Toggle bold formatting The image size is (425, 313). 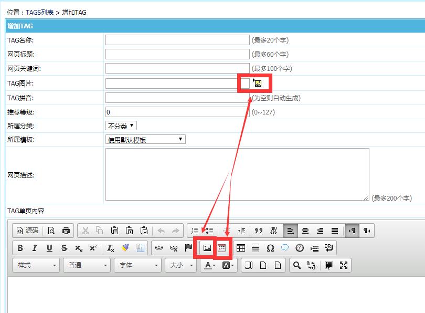(x=20, y=248)
